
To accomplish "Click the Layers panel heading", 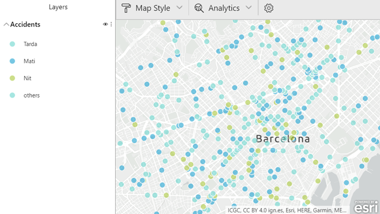I will [58, 7].
